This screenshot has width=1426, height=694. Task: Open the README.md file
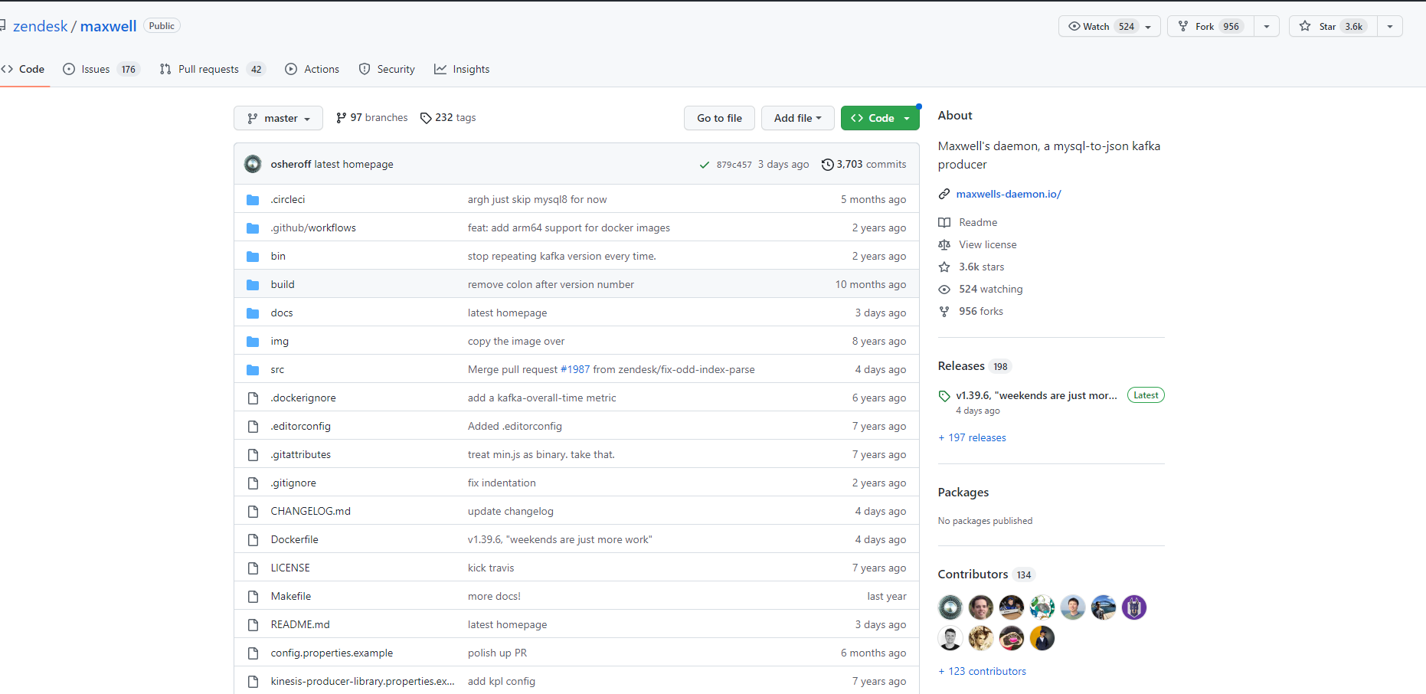300,624
